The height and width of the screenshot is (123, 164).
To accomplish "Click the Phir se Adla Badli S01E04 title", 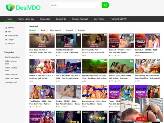I will [95, 77].
